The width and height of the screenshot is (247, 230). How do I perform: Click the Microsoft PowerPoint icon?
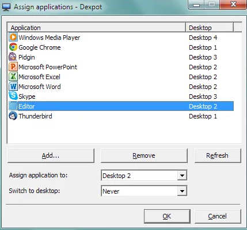click(x=13, y=67)
